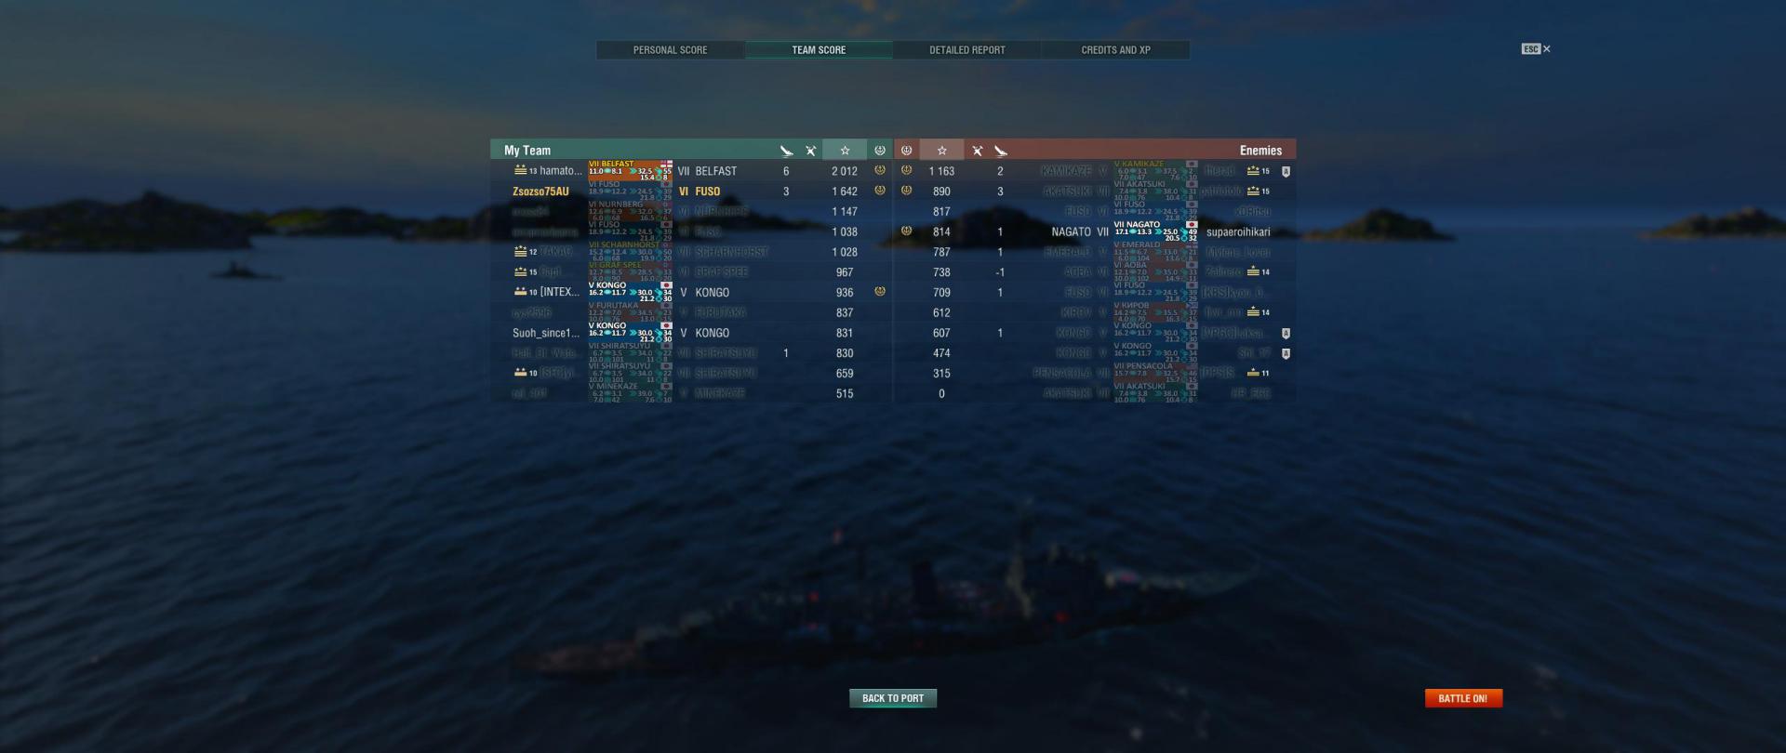Sort Enemies by ships destroyed icon

pos(1000,151)
